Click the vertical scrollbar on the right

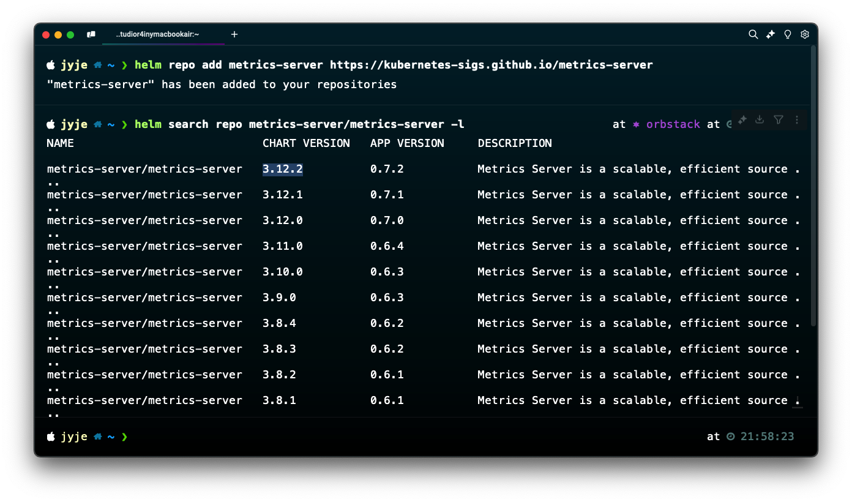tap(813, 185)
